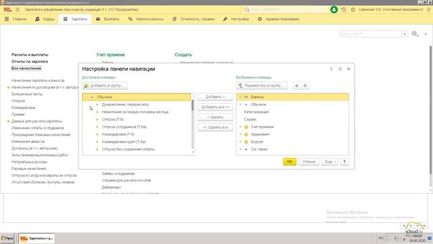433x244 pixels.
Task: Click the notifications bell icon
Action: [334, 9]
